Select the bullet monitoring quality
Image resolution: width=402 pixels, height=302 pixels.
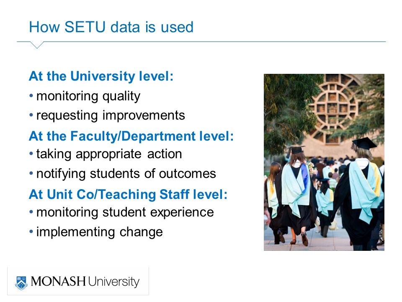tap(88, 96)
